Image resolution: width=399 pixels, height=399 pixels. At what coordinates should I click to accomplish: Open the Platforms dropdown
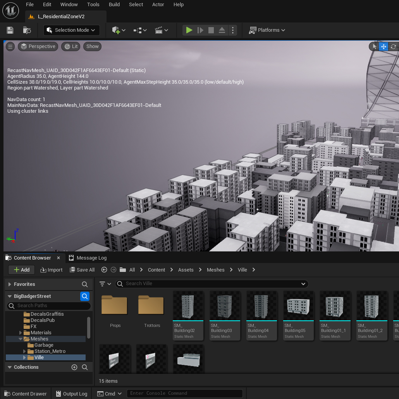[267, 30]
